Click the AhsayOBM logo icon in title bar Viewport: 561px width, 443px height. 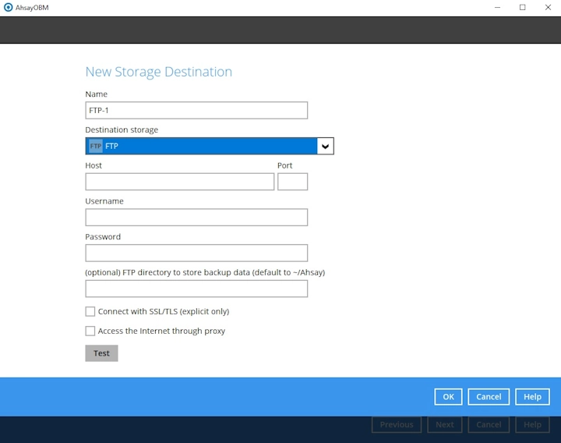coord(8,8)
